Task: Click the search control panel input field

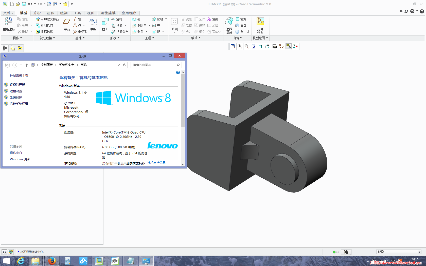Action: [x=156, y=65]
